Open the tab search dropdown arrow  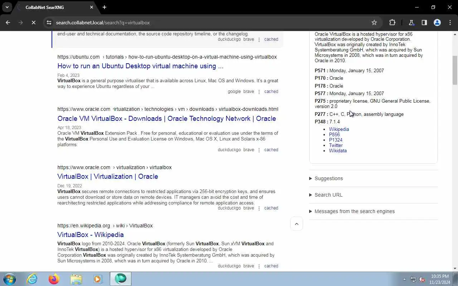tap(7, 7)
